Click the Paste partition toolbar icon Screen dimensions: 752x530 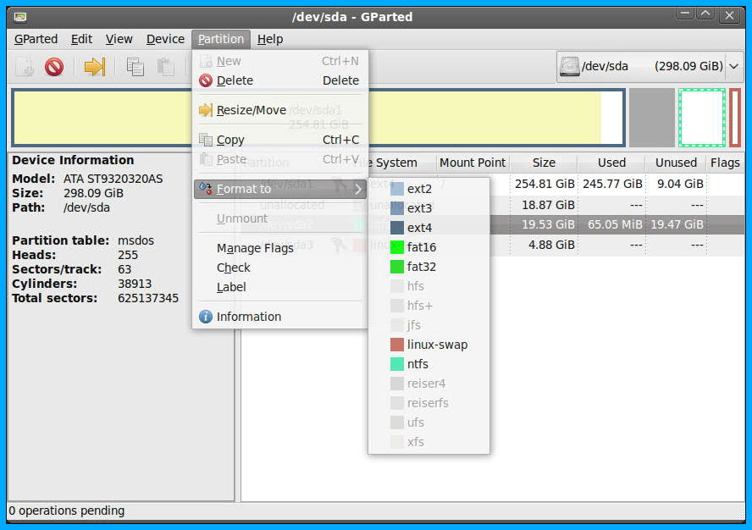click(165, 67)
